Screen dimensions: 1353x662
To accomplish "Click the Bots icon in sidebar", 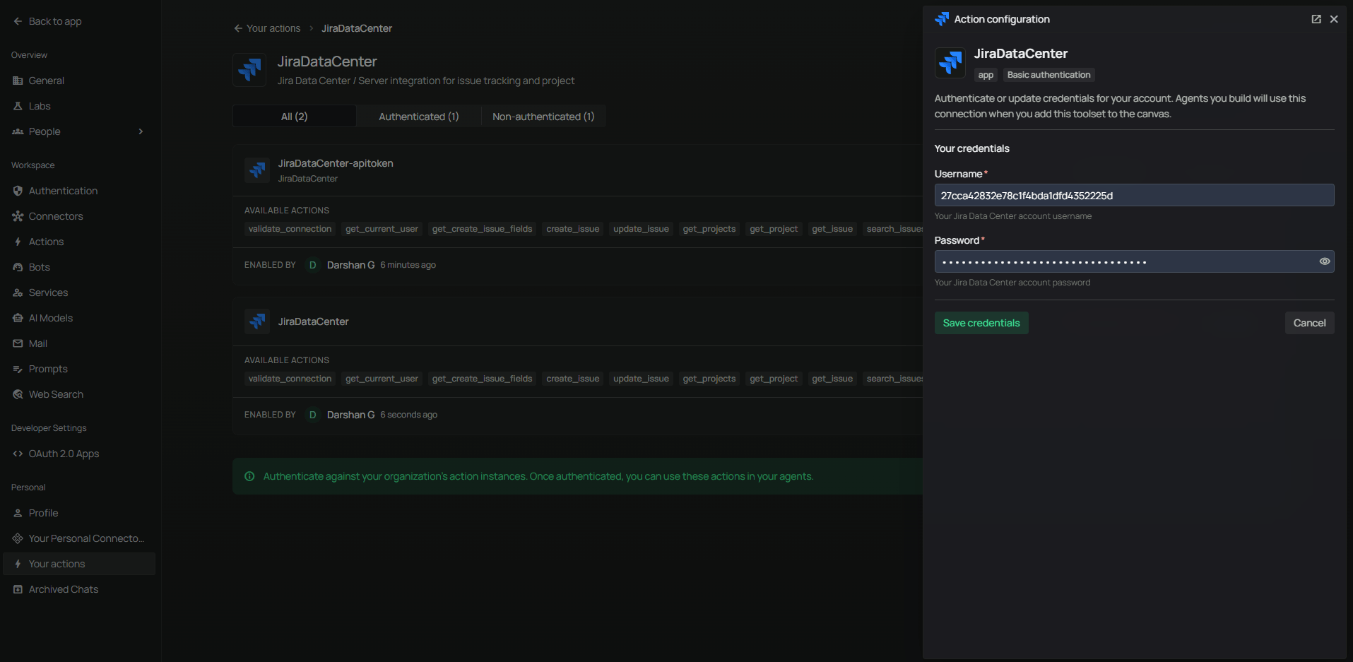I will [x=18, y=267].
